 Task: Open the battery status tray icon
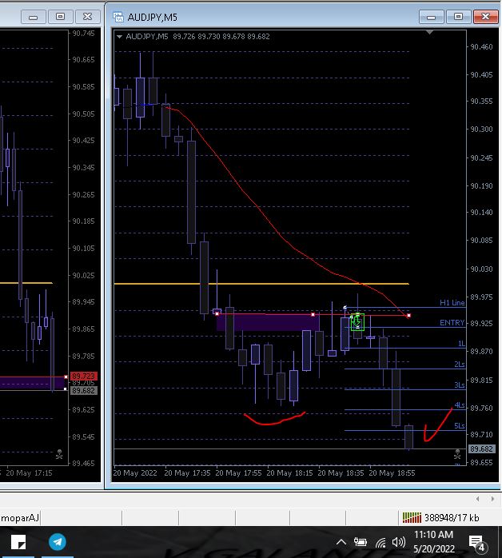[360, 542]
